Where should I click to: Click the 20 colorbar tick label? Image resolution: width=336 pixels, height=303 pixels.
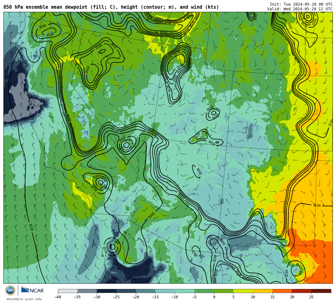[x=292, y=297]
